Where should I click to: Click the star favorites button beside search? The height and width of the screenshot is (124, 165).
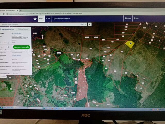90,24
